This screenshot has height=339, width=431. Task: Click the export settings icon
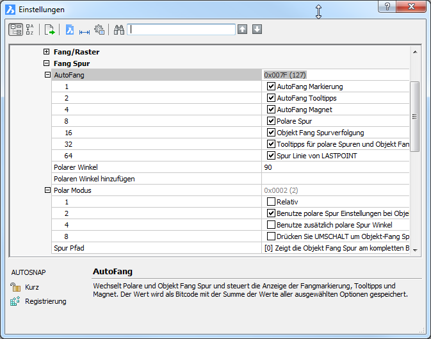tap(50, 29)
